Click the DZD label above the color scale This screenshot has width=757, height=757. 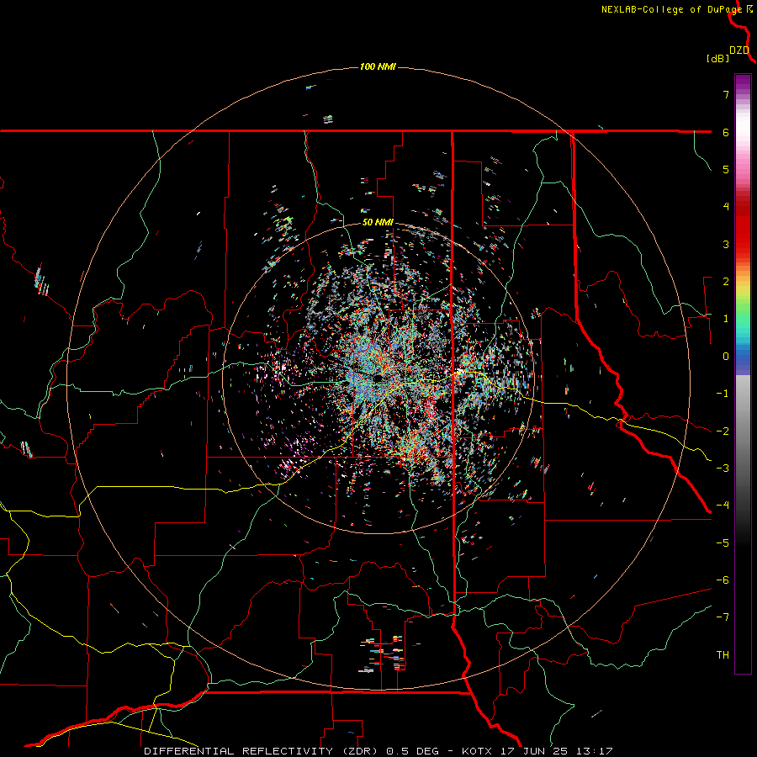[x=739, y=50]
